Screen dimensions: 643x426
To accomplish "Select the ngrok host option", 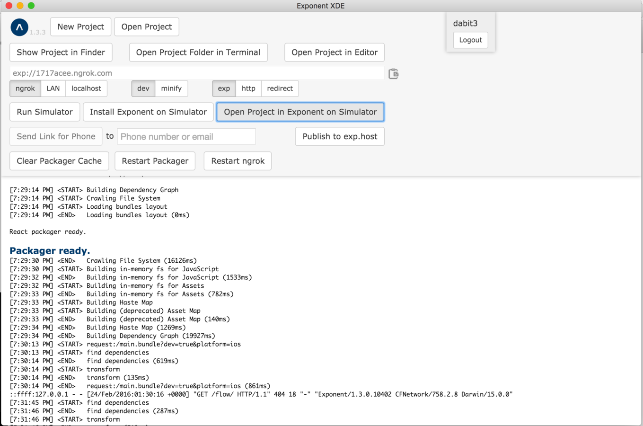I will [25, 88].
